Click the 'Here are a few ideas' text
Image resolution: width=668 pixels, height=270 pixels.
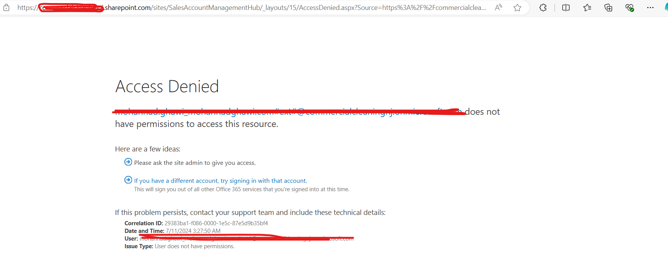coord(148,149)
